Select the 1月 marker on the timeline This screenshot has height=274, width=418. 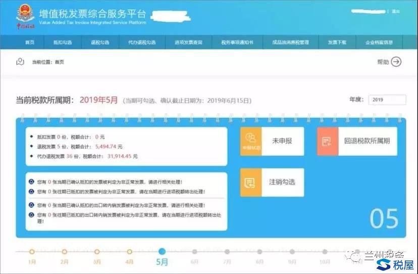[32, 251]
